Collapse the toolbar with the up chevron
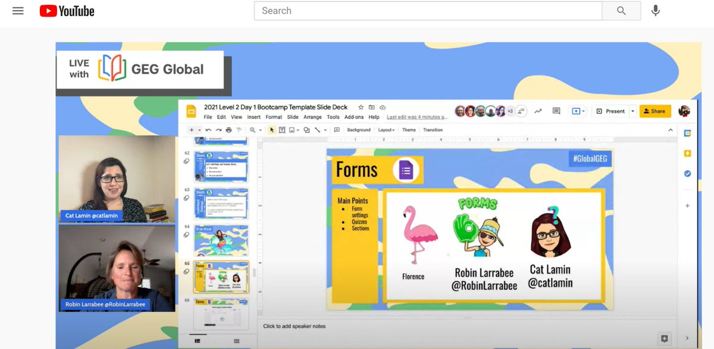 671,130
